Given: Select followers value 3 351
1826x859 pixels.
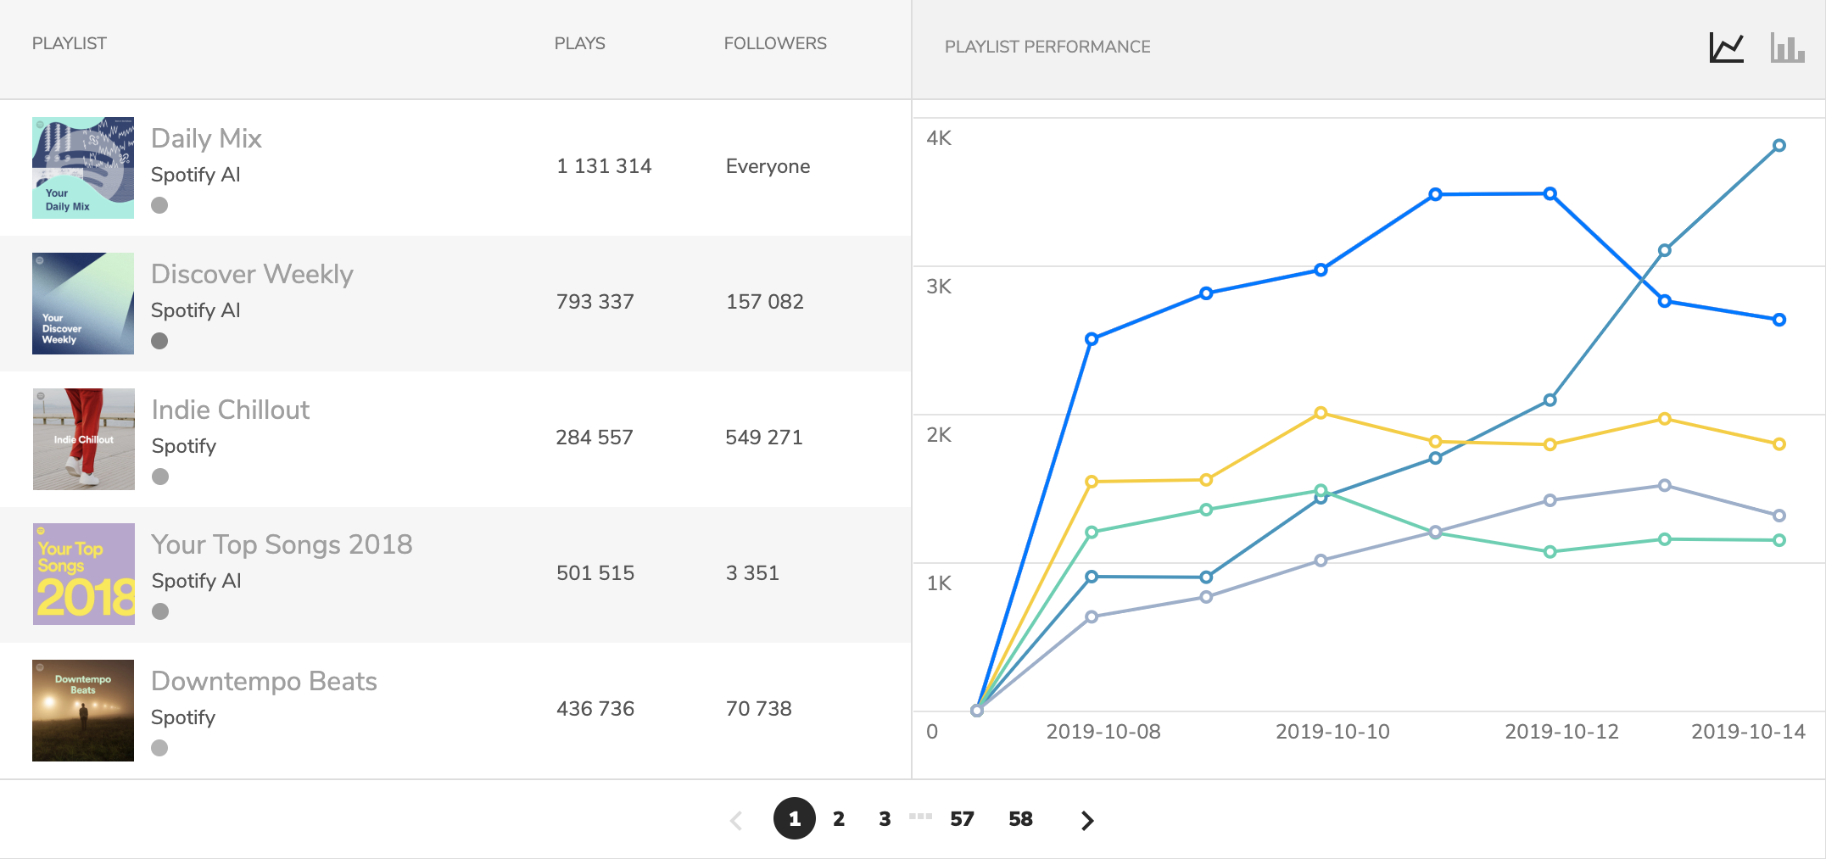Looking at the screenshot, I should [x=752, y=573].
